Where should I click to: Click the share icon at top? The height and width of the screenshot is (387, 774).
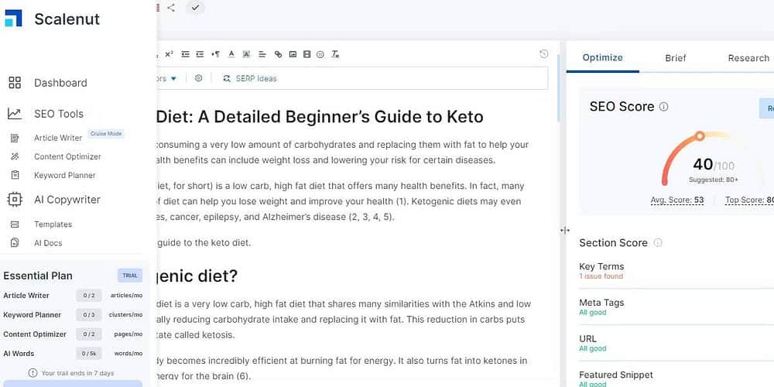171,8
